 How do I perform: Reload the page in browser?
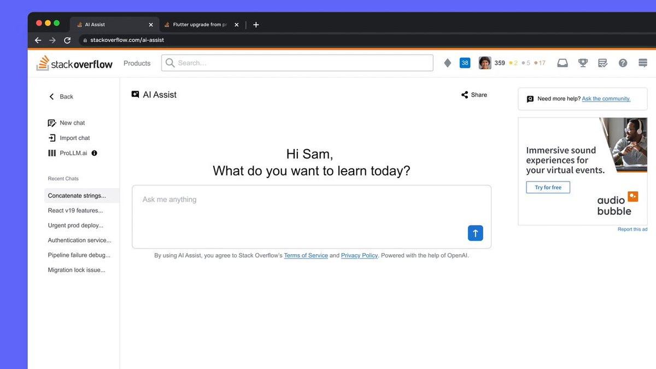tap(67, 40)
